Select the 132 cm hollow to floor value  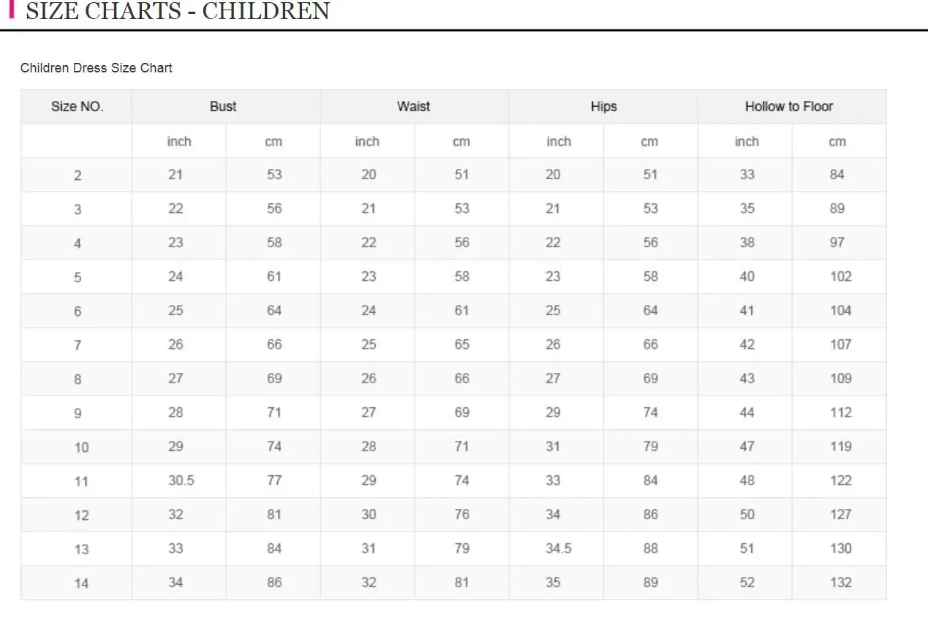point(840,583)
